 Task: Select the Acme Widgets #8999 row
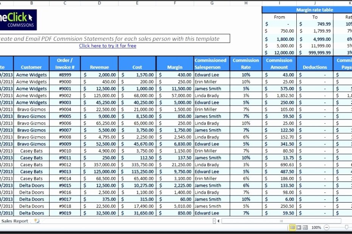[31, 75]
